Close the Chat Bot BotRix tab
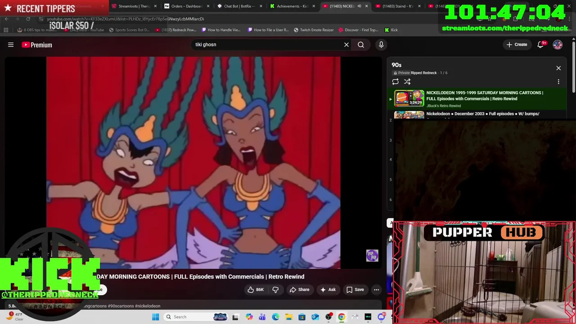Viewport: 576px width, 324px height. pos(261,6)
